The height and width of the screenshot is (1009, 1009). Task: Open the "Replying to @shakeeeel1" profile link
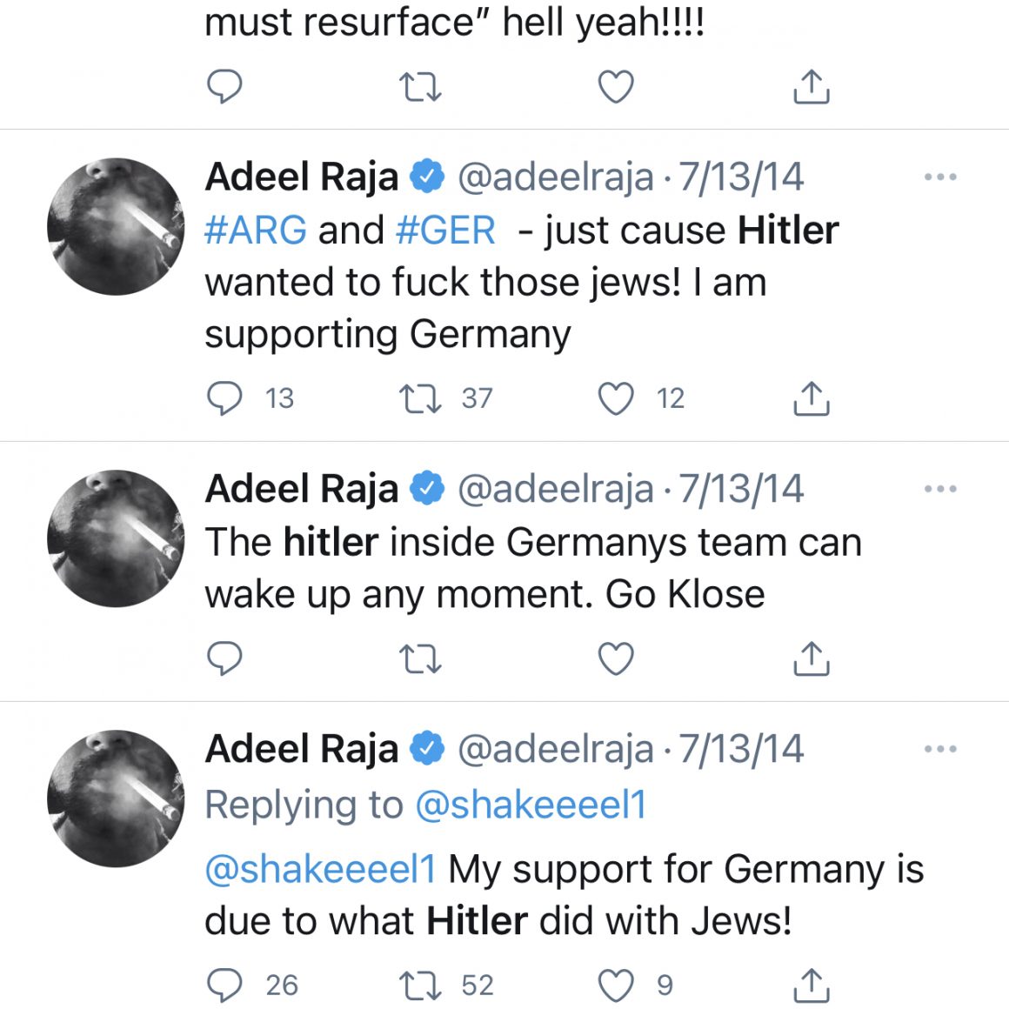coord(531,805)
